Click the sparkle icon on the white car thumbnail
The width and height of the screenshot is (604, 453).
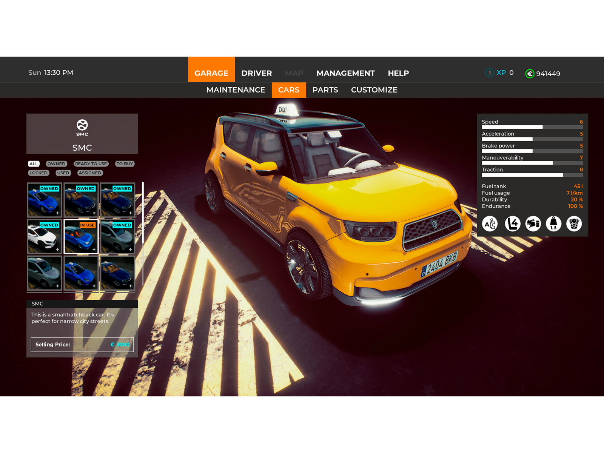(57, 250)
